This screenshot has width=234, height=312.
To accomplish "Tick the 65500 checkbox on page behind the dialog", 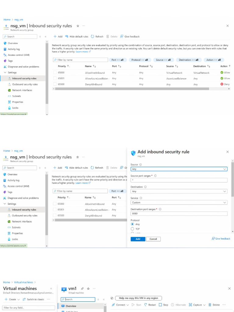I will [55, 215].
